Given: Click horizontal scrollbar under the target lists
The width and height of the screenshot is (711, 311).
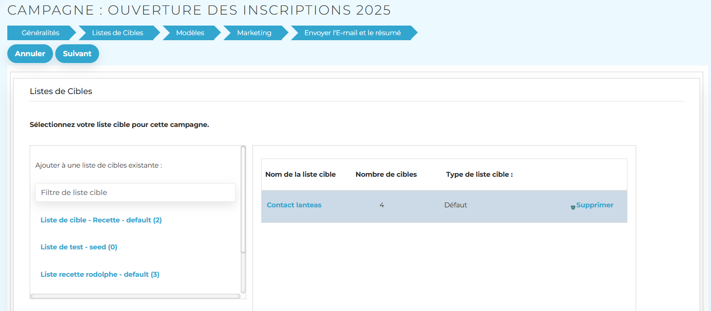Looking at the screenshot, I should pos(135,296).
